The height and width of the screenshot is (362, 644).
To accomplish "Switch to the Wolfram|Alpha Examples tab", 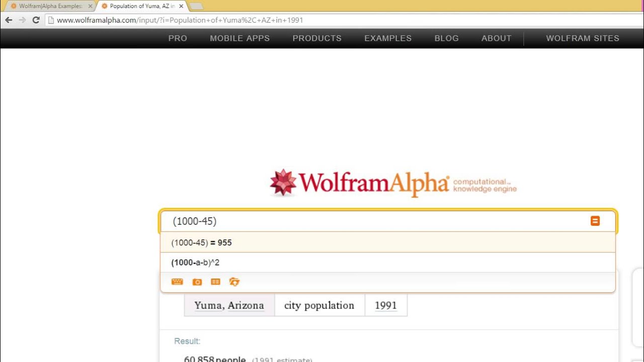I will (51, 6).
